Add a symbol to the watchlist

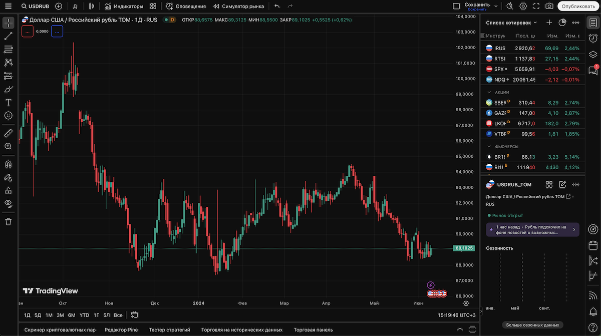(549, 23)
